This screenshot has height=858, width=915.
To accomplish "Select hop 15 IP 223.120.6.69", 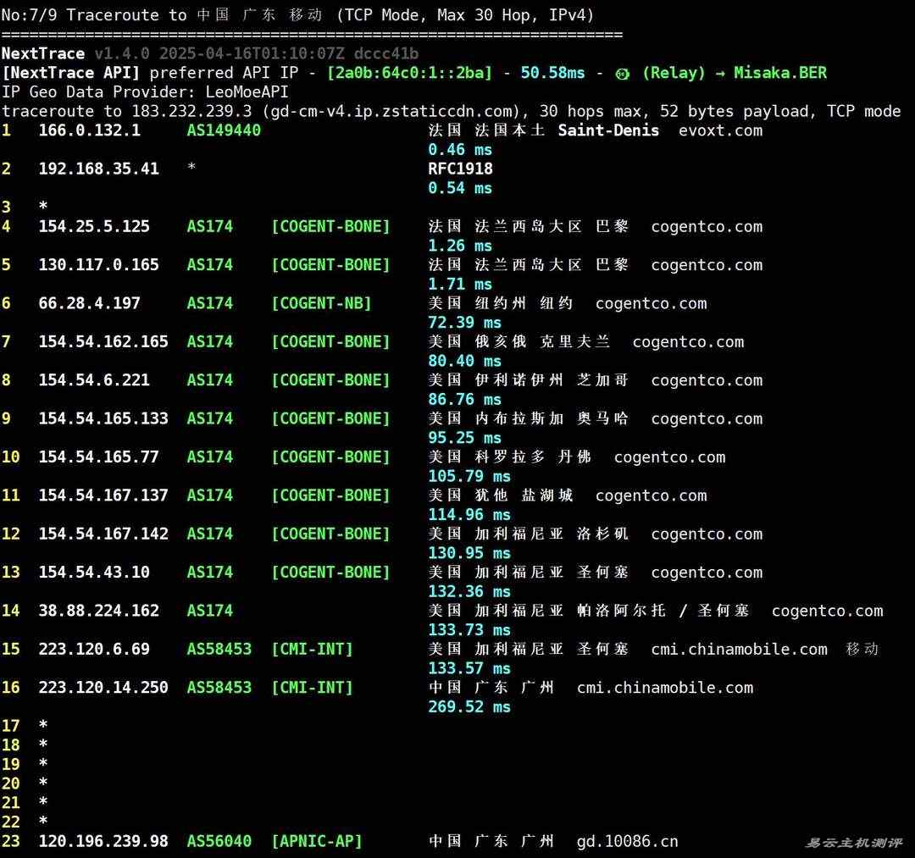I will 94,649.
